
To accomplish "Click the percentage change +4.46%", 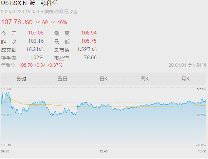I will click(59, 22).
